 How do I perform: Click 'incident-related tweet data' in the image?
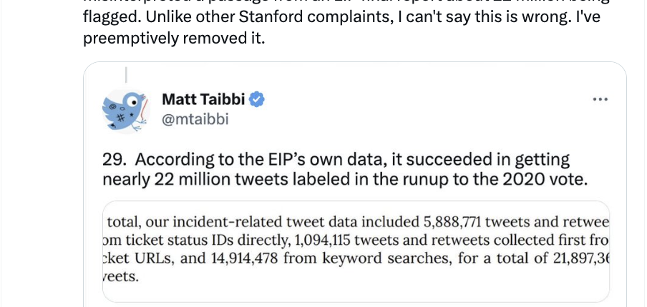pos(261,222)
